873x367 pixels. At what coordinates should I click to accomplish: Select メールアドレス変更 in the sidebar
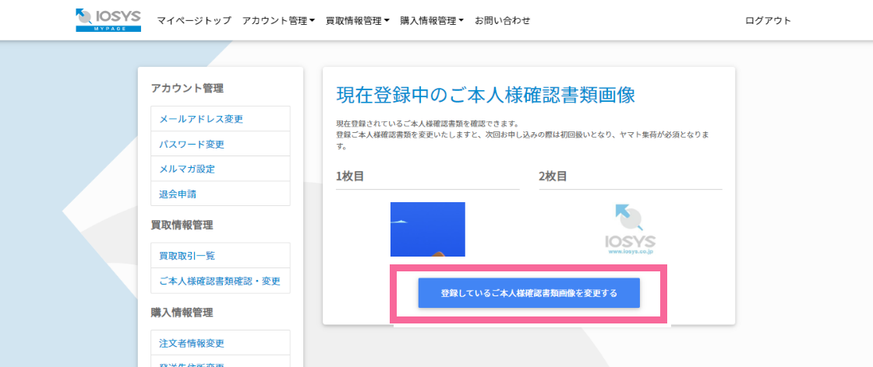[201, 119]
